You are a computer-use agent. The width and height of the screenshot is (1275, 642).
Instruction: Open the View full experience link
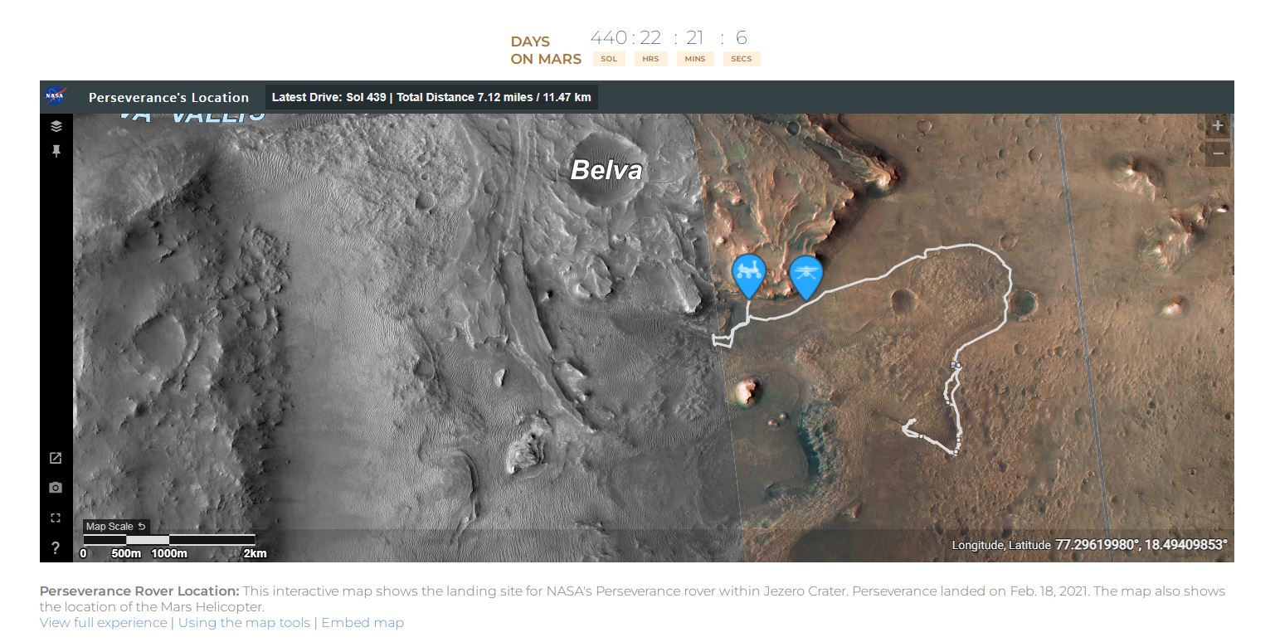[x=103, y=622]
